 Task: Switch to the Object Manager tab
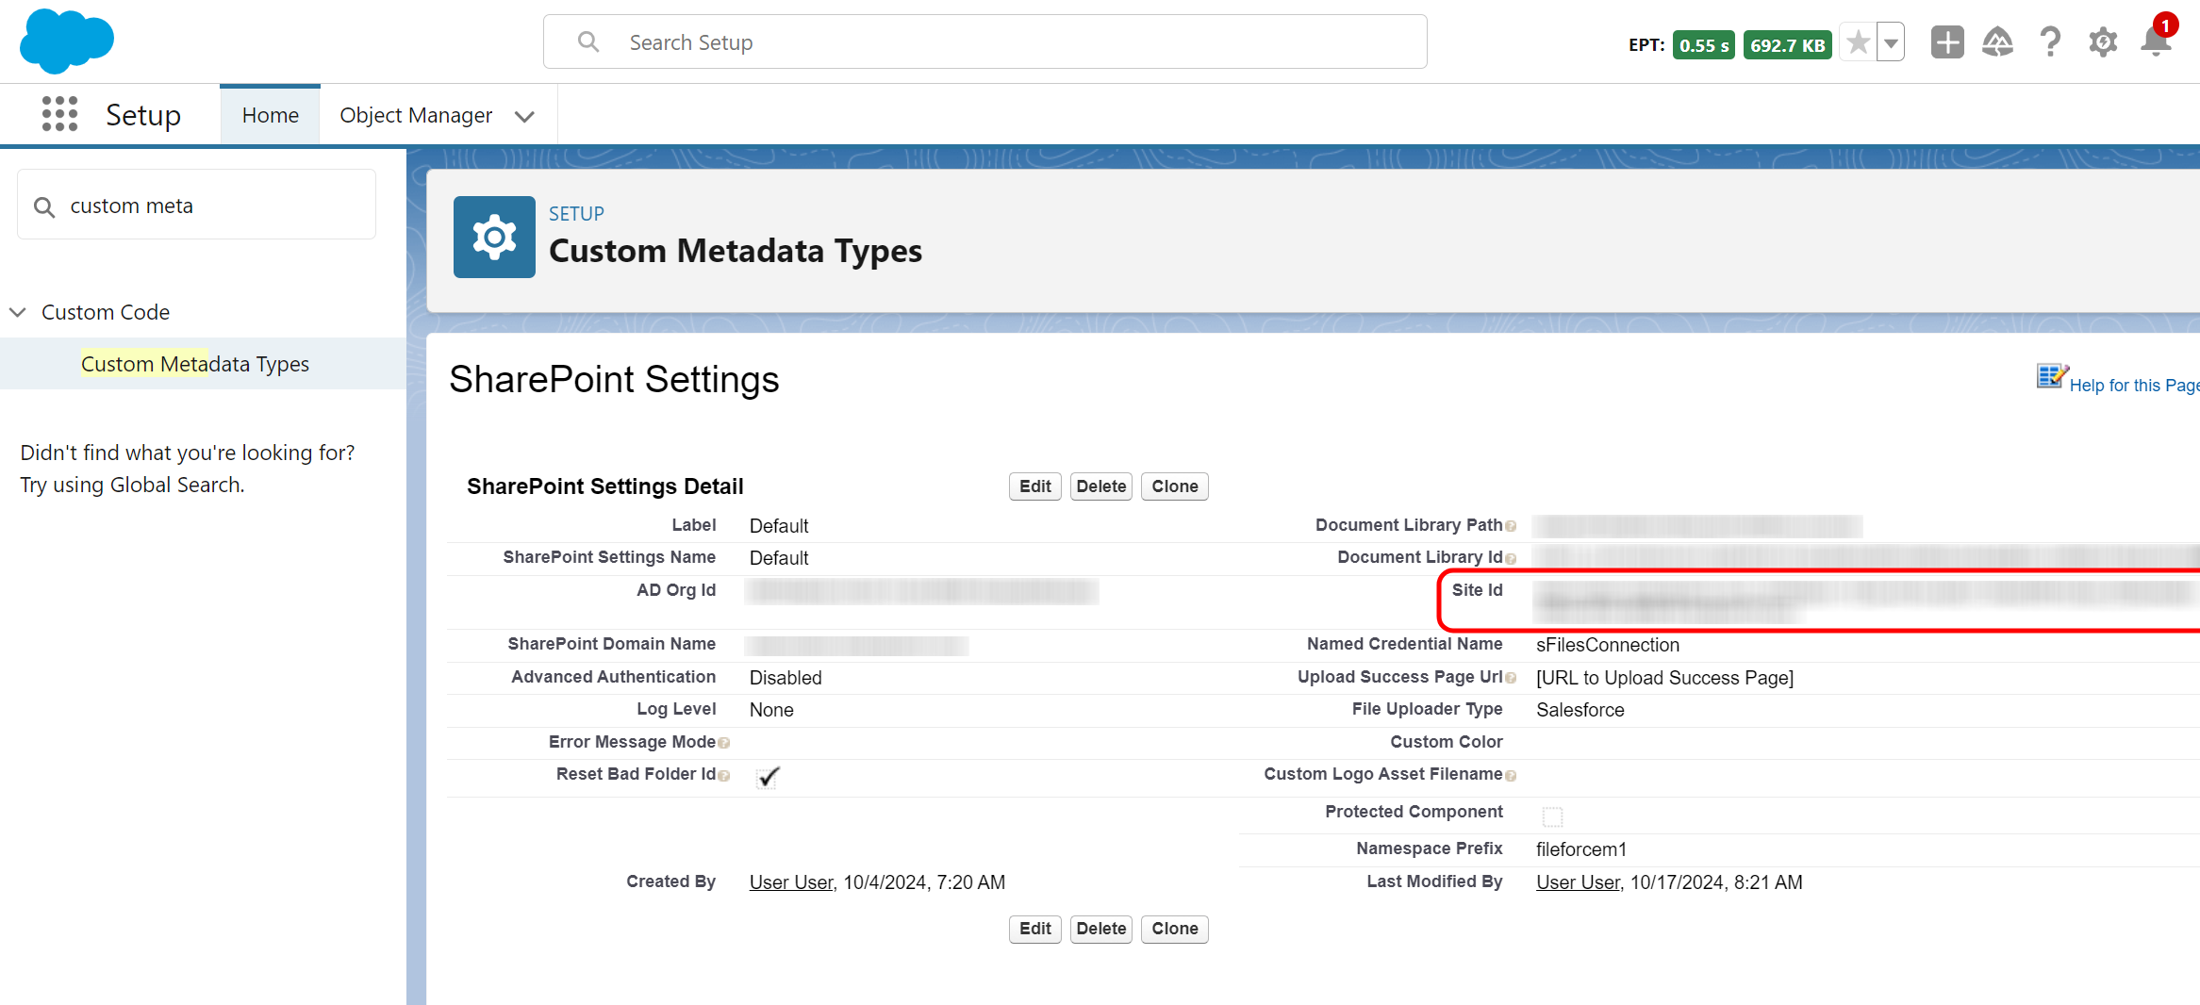pos(416,115)
